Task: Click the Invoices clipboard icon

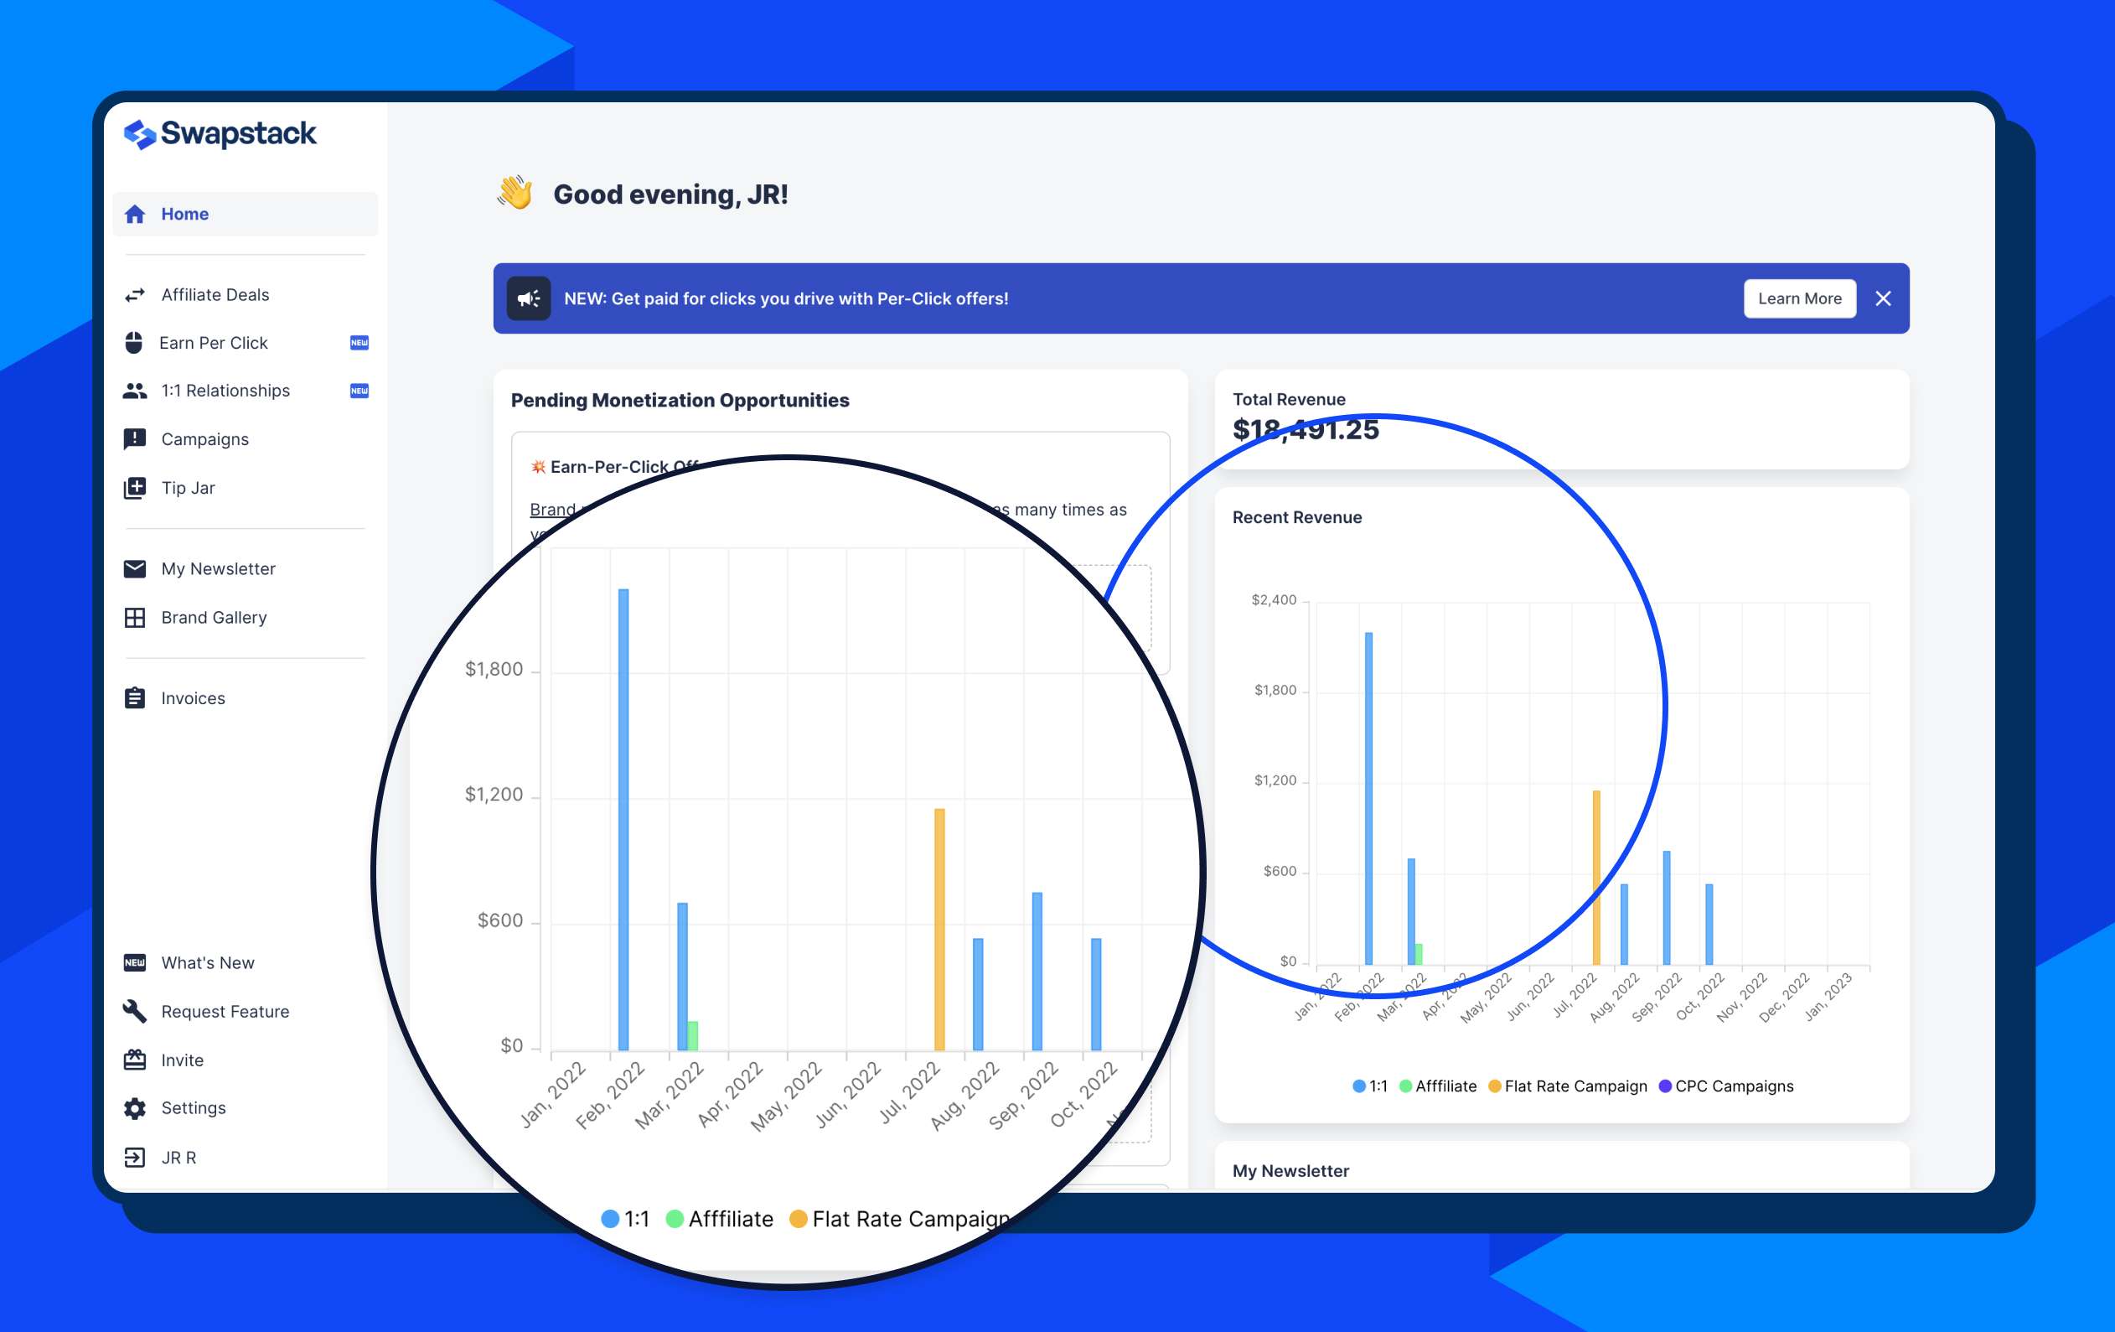Action: (134, 698)
